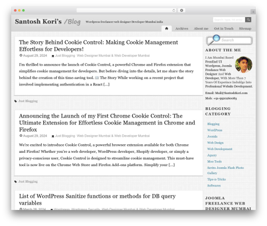Open The Story Behind Cookie Control post

click(x=98, y=45)
